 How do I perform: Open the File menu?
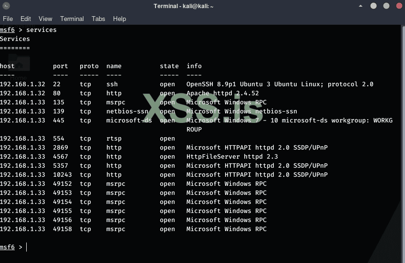pyautogui.click(x=8, y=19)
